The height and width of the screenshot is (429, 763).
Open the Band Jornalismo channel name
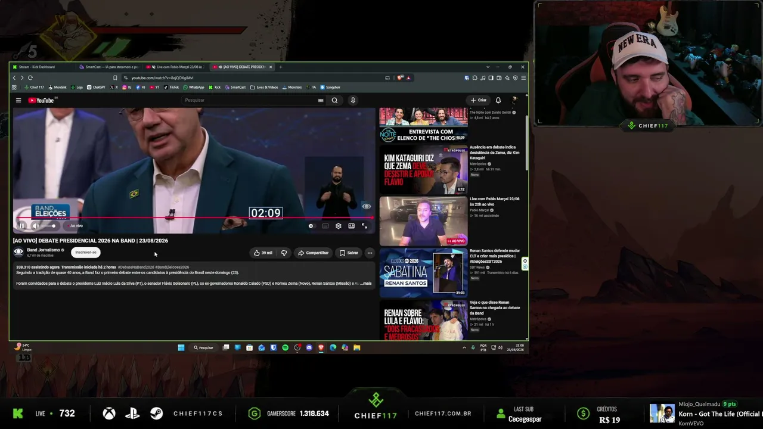coord(44,250)
